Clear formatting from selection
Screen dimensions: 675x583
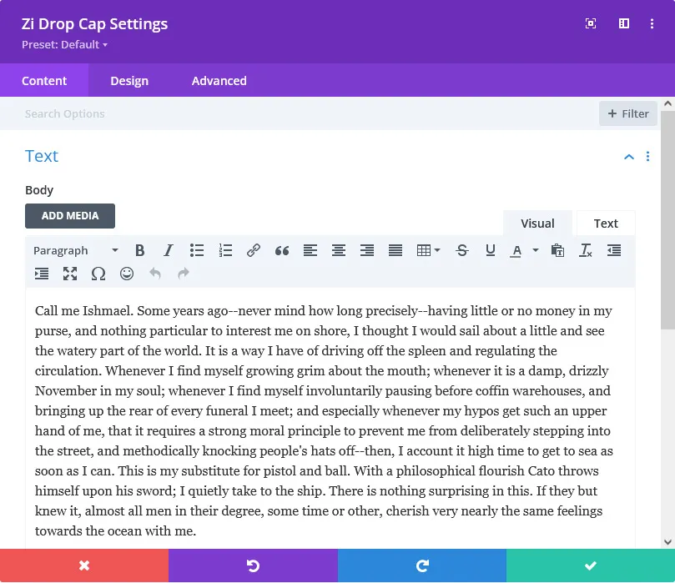pyautogui.click(x=586, y=250)
